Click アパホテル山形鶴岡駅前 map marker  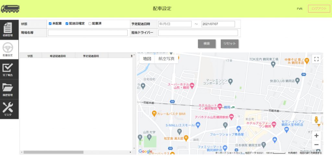coord(231,117)
